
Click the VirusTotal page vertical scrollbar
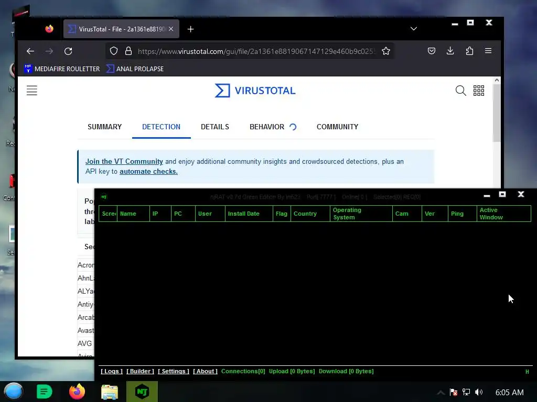point(497,113)
